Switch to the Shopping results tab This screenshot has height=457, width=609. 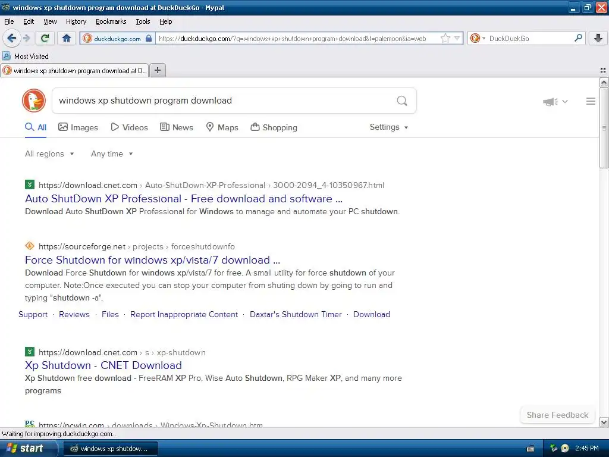coord(274,127)
